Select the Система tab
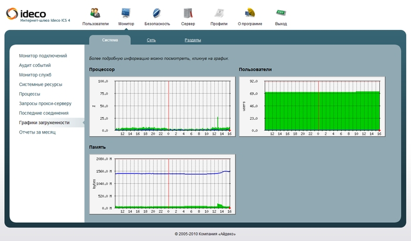 [109, 40]
